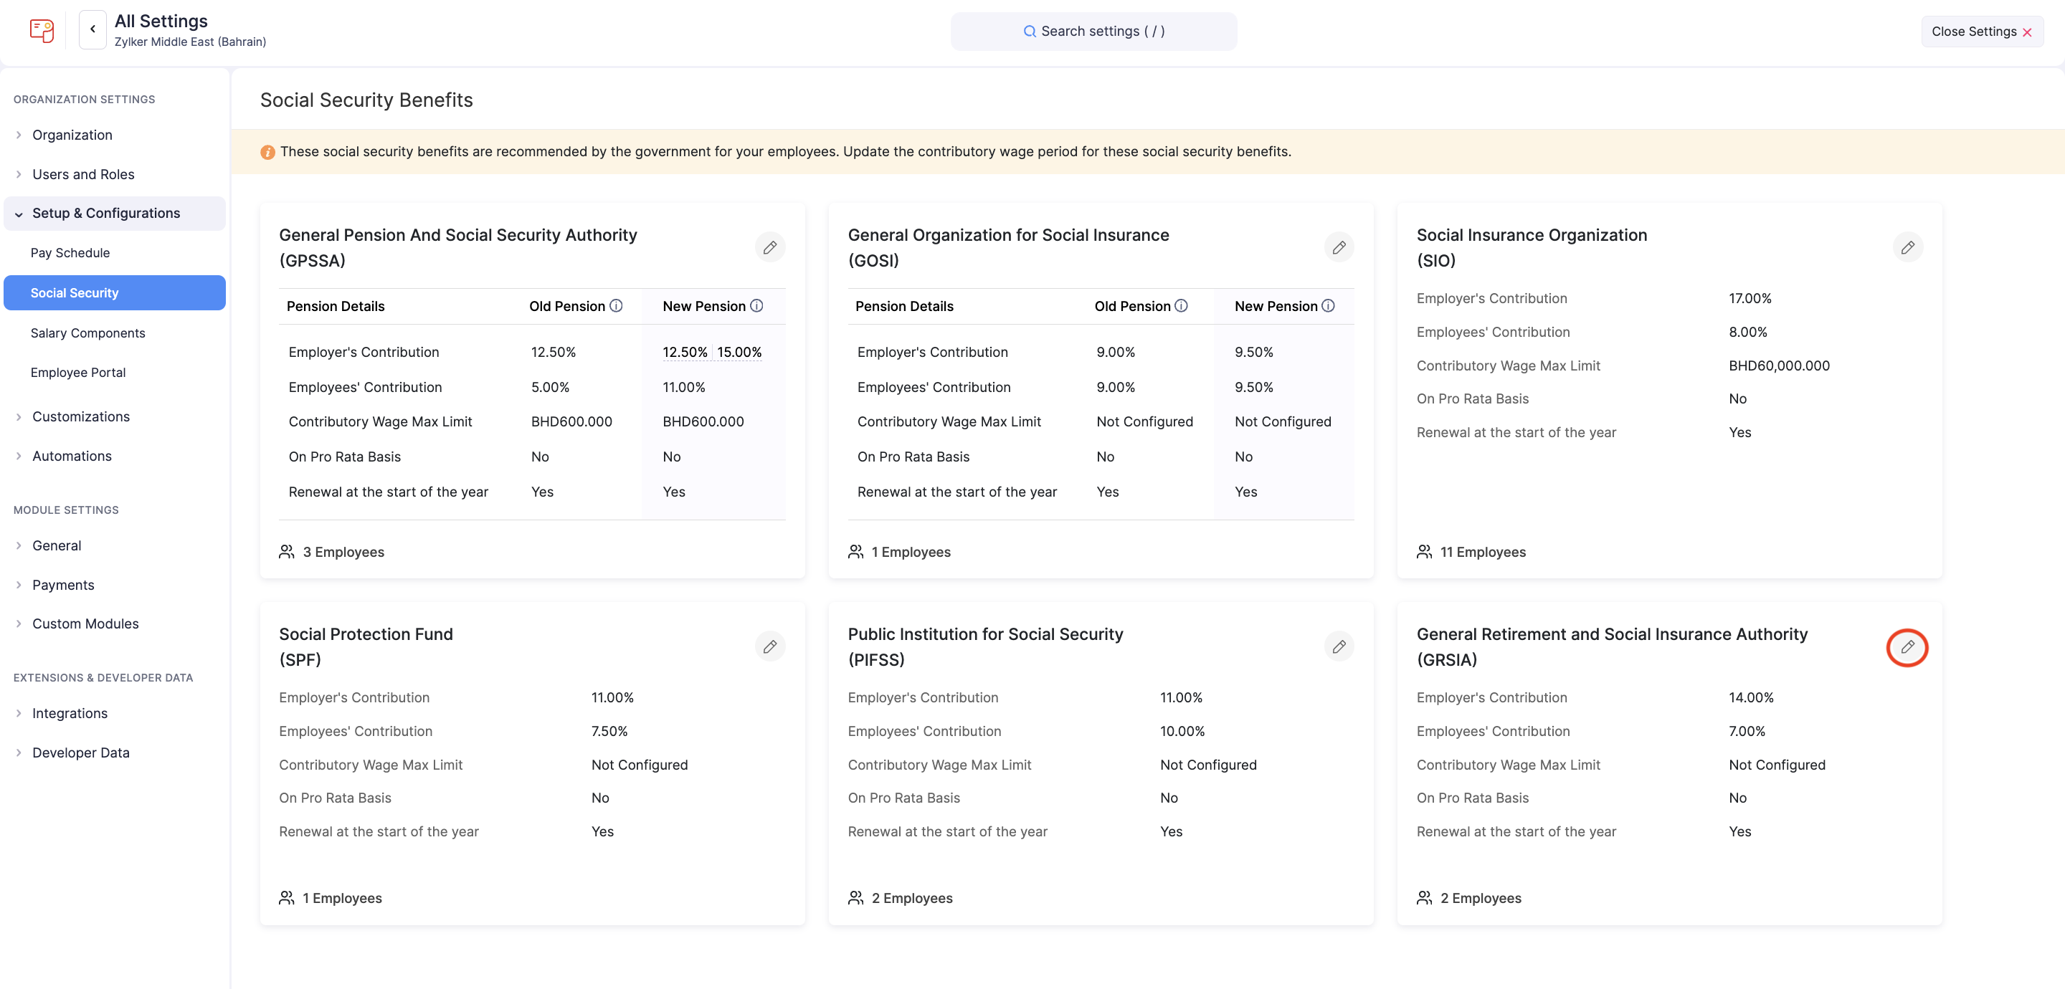Click the Close Settings button

[x=1981, y=32]
